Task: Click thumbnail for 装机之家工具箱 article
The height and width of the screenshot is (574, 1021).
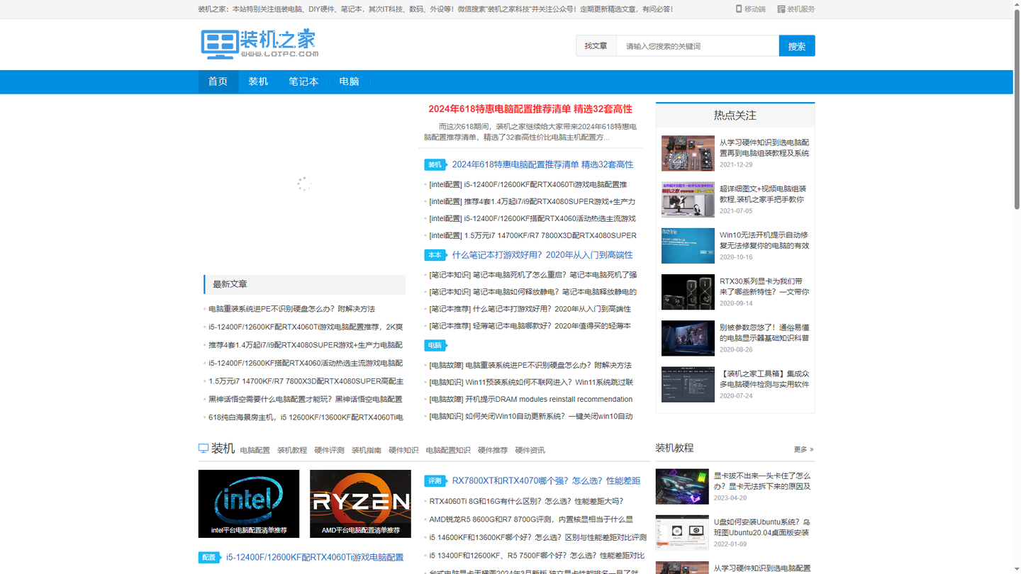Action: click(x=688, y=384)
